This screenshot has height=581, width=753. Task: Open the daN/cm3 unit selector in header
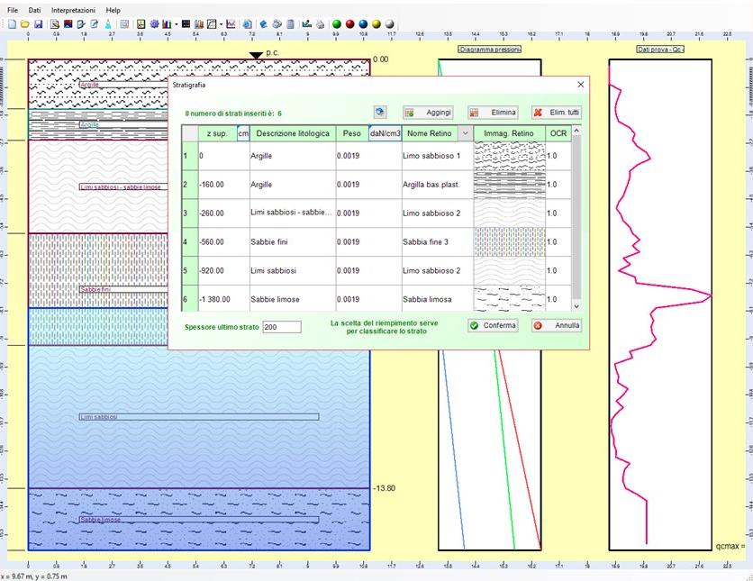click(385, 134)
